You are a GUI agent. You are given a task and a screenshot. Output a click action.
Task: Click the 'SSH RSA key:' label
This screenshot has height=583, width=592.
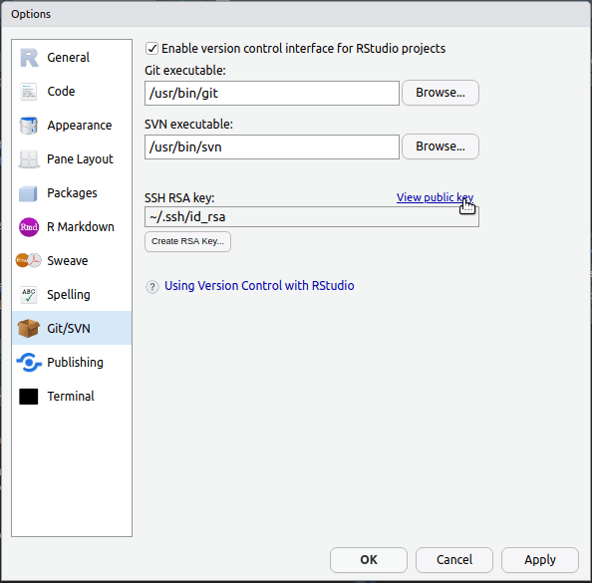pos(179,198)
